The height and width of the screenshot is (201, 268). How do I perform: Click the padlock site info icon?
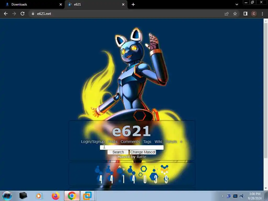pos(33,14)
